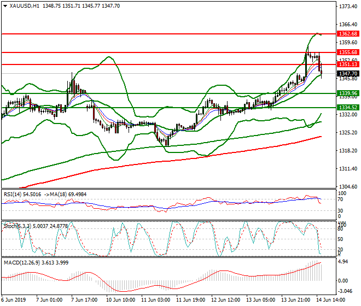This screenshot has height=306, width=361.
Task: Click the 6 Jun 2019 date label
Action: [x=14, y=300]
